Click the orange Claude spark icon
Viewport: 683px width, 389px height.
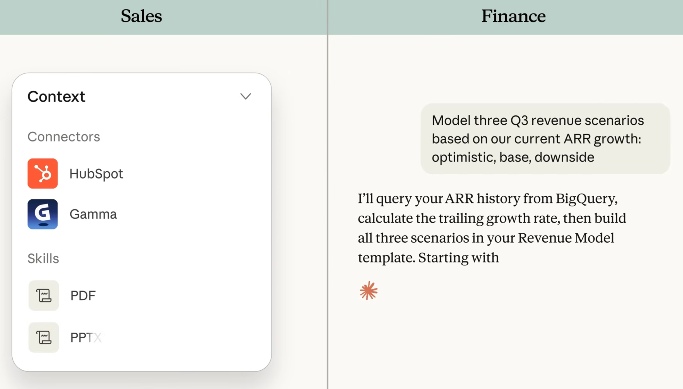point(369,290)
